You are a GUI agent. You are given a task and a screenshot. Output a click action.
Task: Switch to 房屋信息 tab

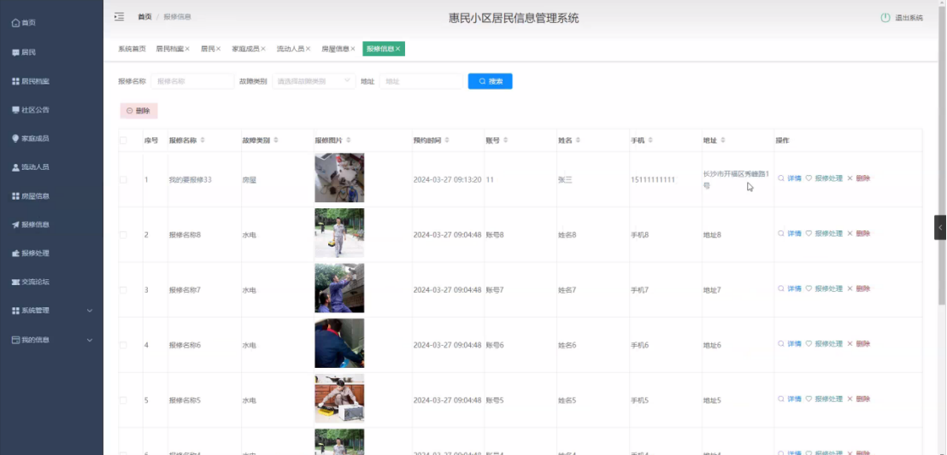pyautogui.click(x=335, y=49)
